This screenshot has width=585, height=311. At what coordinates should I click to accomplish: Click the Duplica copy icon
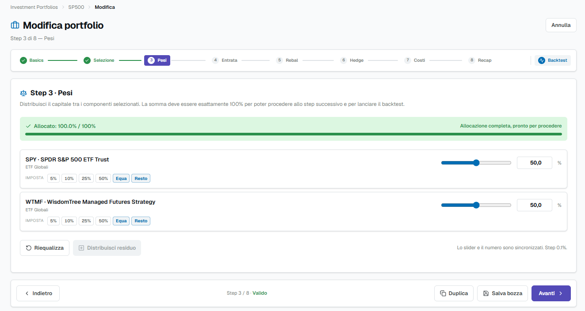click(x=443, y=293)
